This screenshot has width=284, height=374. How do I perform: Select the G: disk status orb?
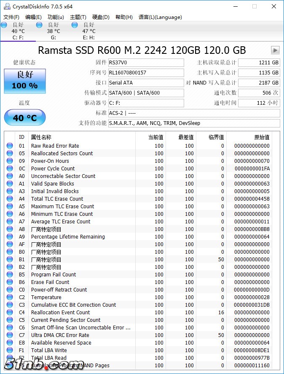coord(40,25)
